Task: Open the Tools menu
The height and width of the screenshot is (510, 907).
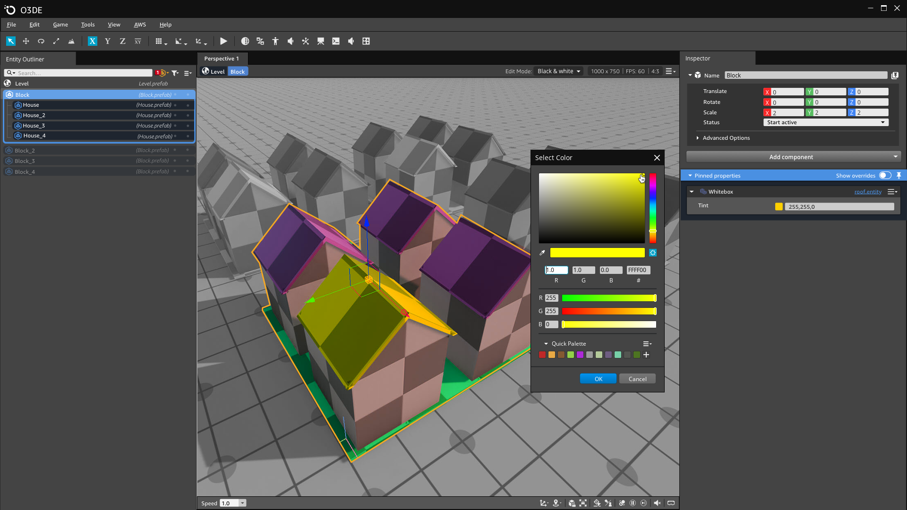Action: (87, 25)
